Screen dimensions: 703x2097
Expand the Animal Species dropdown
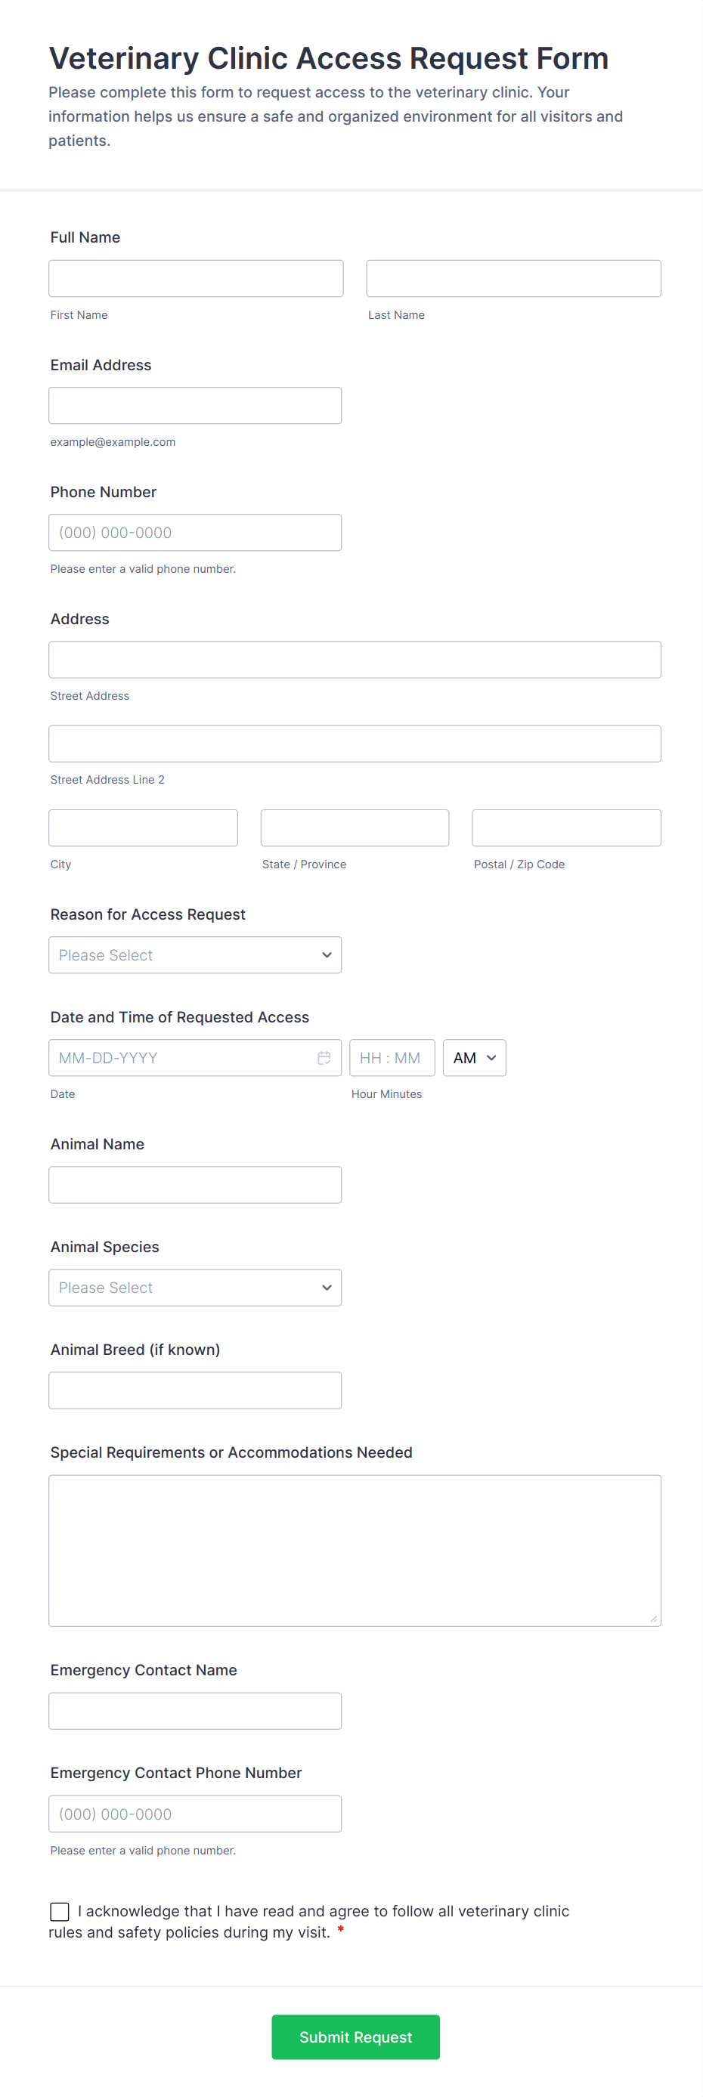(195, 1287)
